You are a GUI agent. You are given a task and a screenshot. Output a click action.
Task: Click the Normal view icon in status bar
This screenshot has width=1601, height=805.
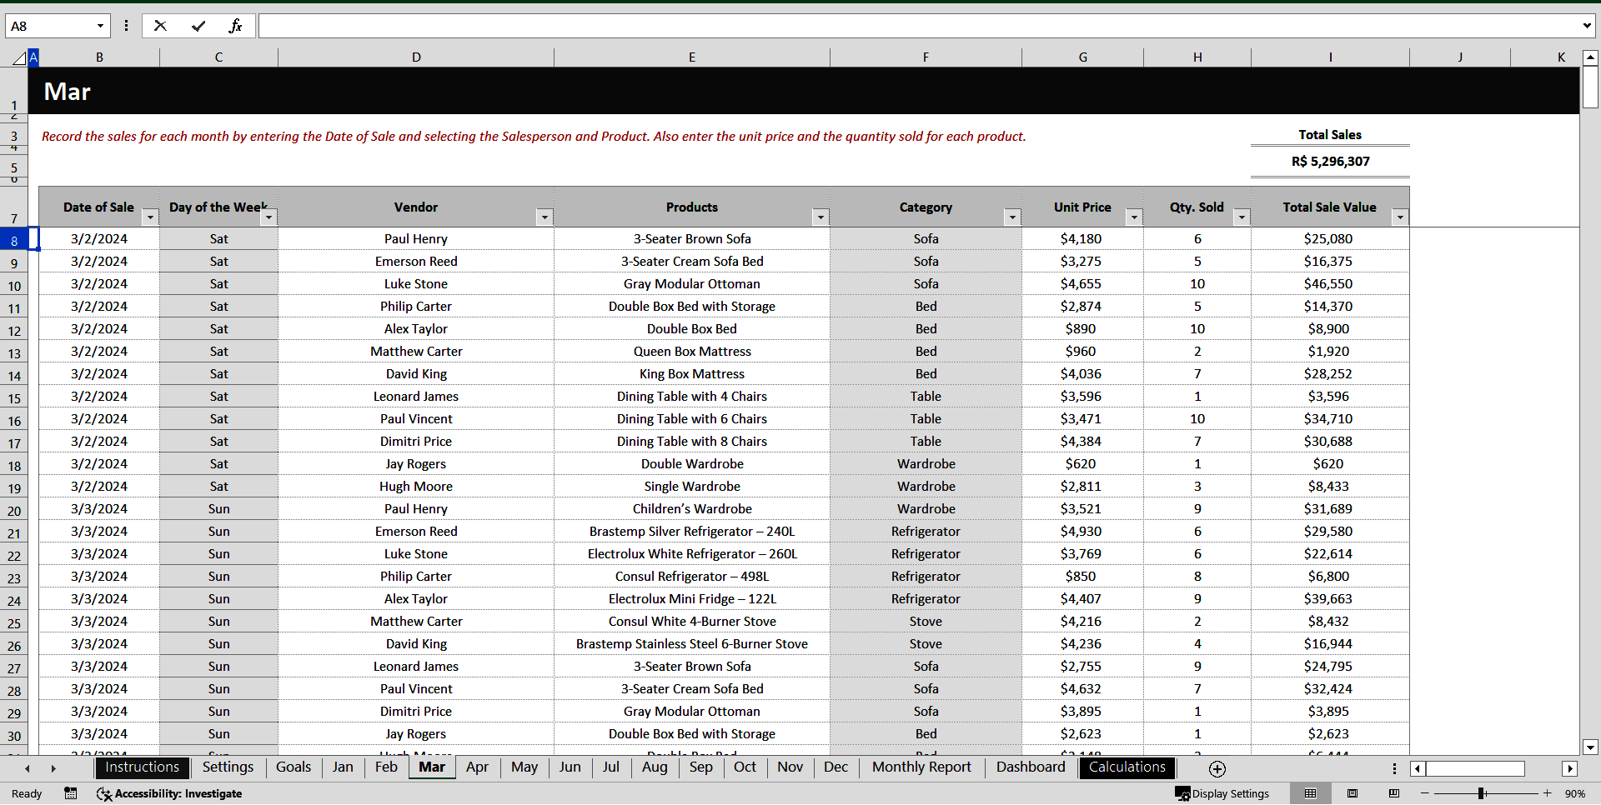1311,793
